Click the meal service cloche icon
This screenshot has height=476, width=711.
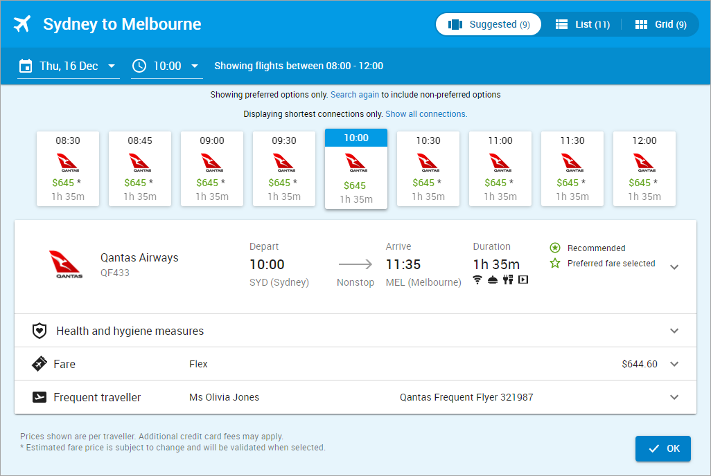click(493, 280)
